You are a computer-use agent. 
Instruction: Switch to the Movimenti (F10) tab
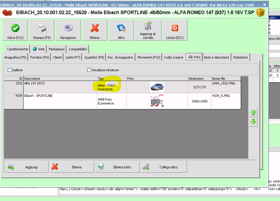[149, 57]
